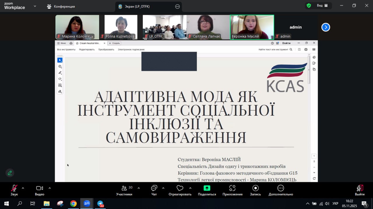The image size is (373, 209).
Task: Expand video options arrow next to Видео
Action: pos(50,188)
